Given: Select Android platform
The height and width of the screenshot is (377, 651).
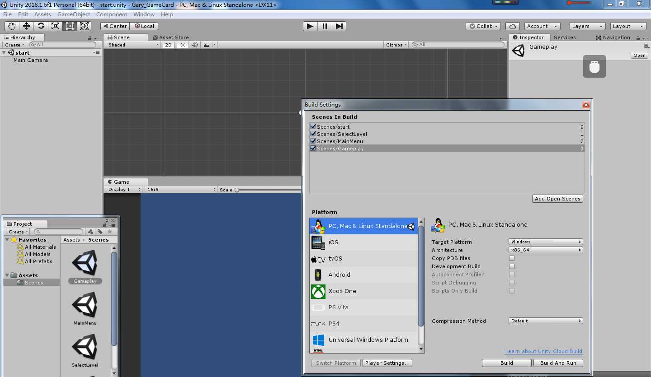Looking at the screenshot, I should (364, 275).
